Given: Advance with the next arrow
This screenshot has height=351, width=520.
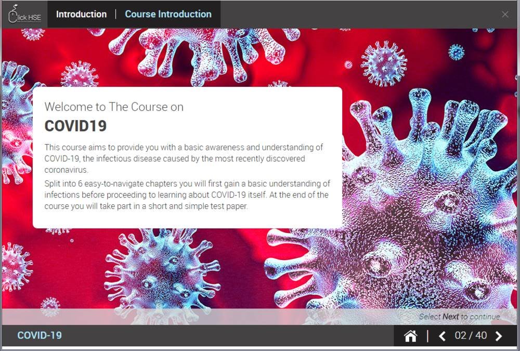Looking at the screenshot, I should tap(499, 336).
